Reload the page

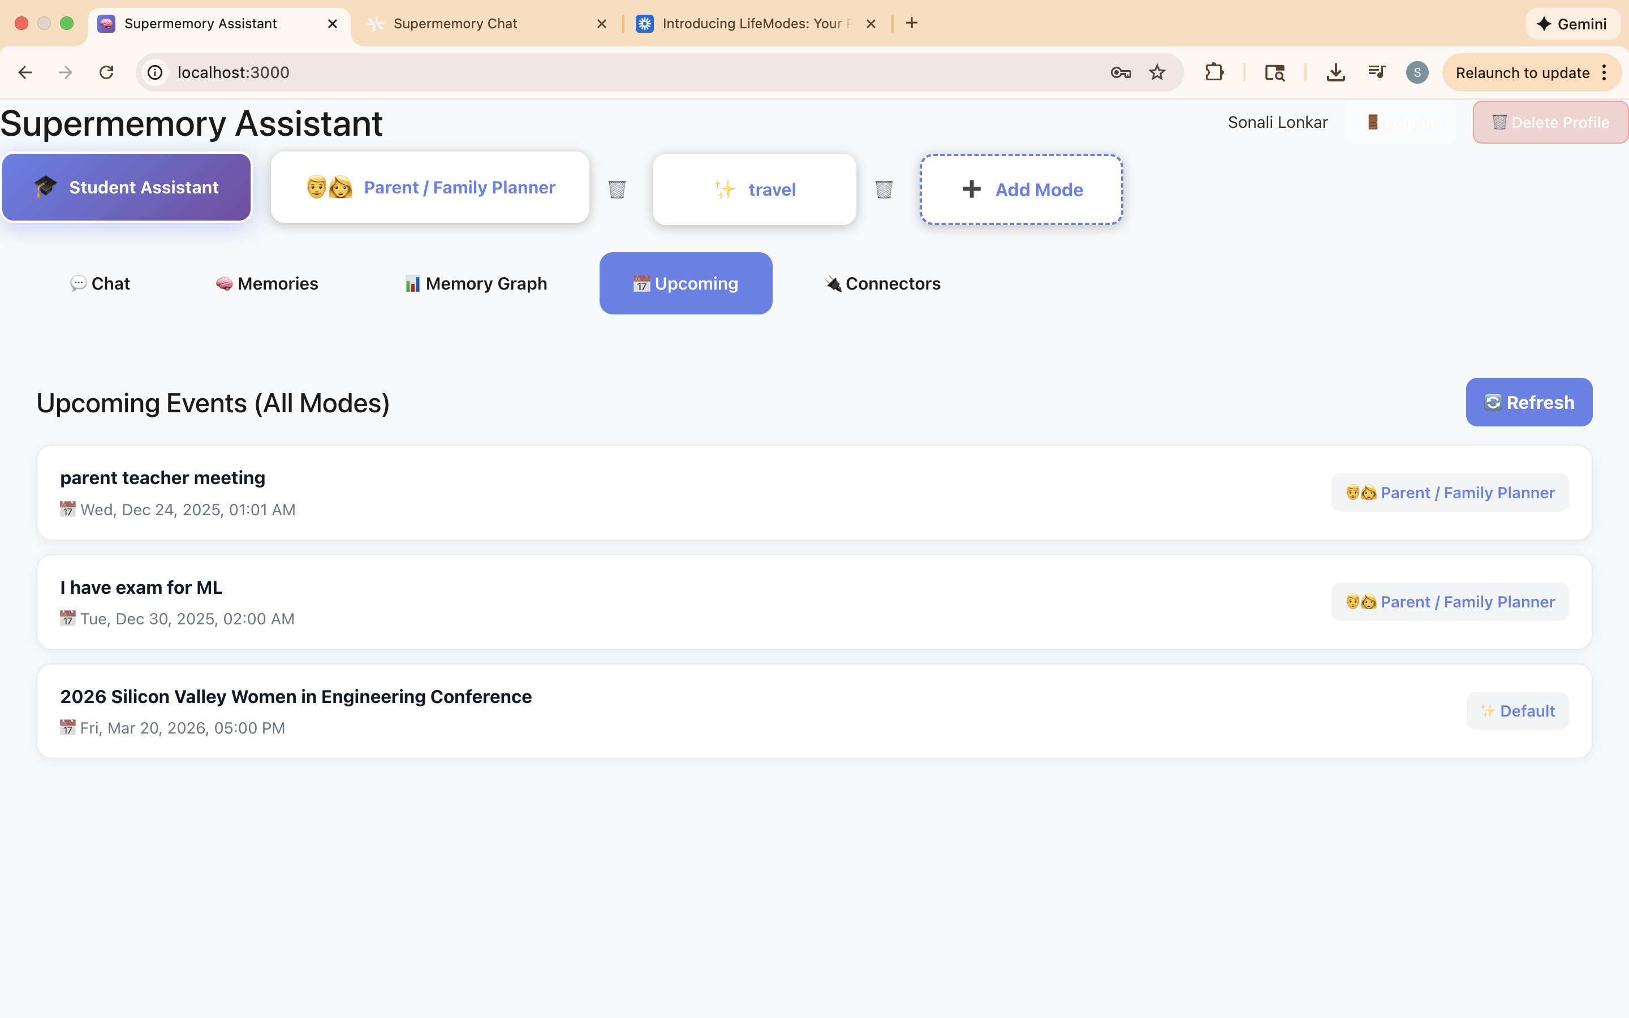[x=106, y=72]
